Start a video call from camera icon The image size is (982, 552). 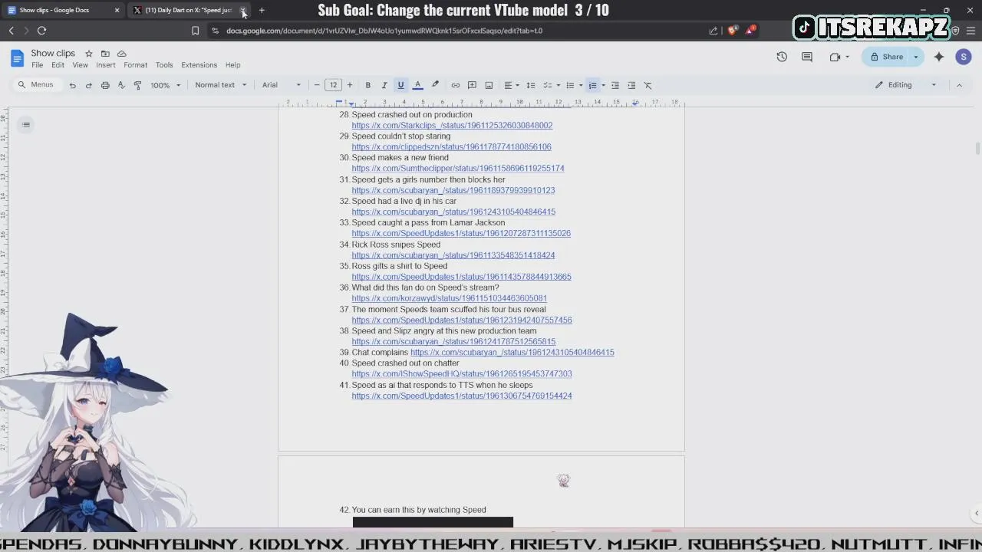pyautogui.click(x=835, y=57)
